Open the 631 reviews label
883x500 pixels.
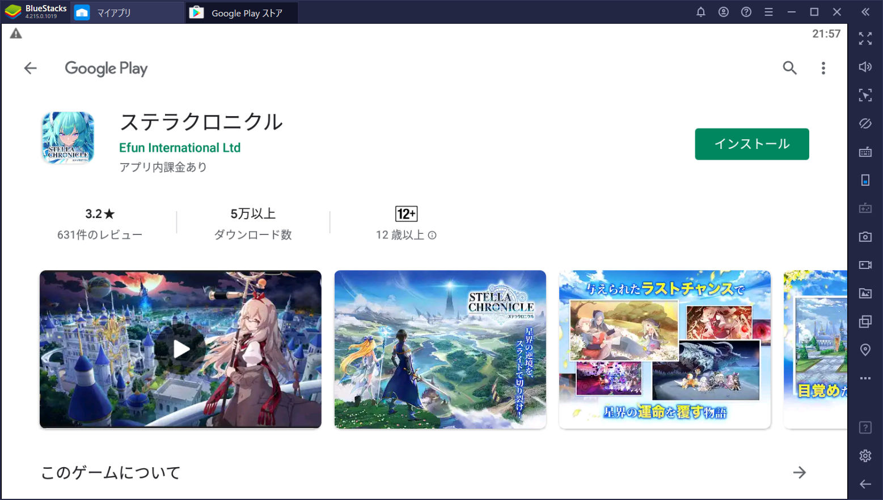click(x=100, y=235)
